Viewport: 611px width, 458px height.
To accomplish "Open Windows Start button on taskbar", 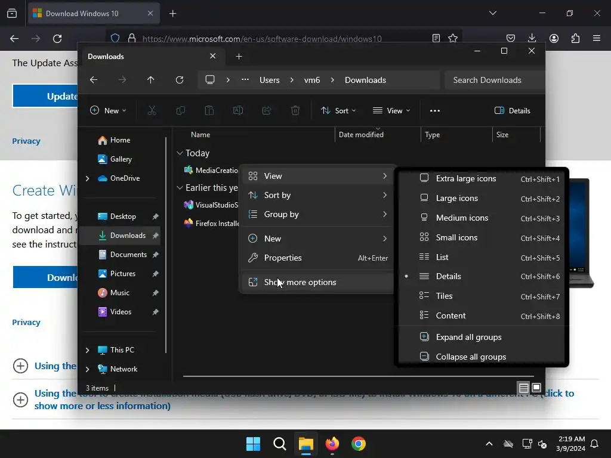I will tap(253, 444).
